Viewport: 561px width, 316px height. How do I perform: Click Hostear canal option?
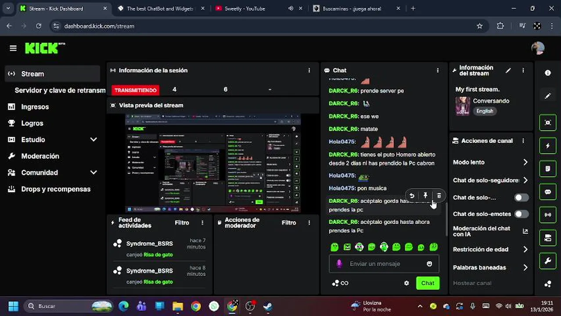pyautogui.click(x=472, y=283)
